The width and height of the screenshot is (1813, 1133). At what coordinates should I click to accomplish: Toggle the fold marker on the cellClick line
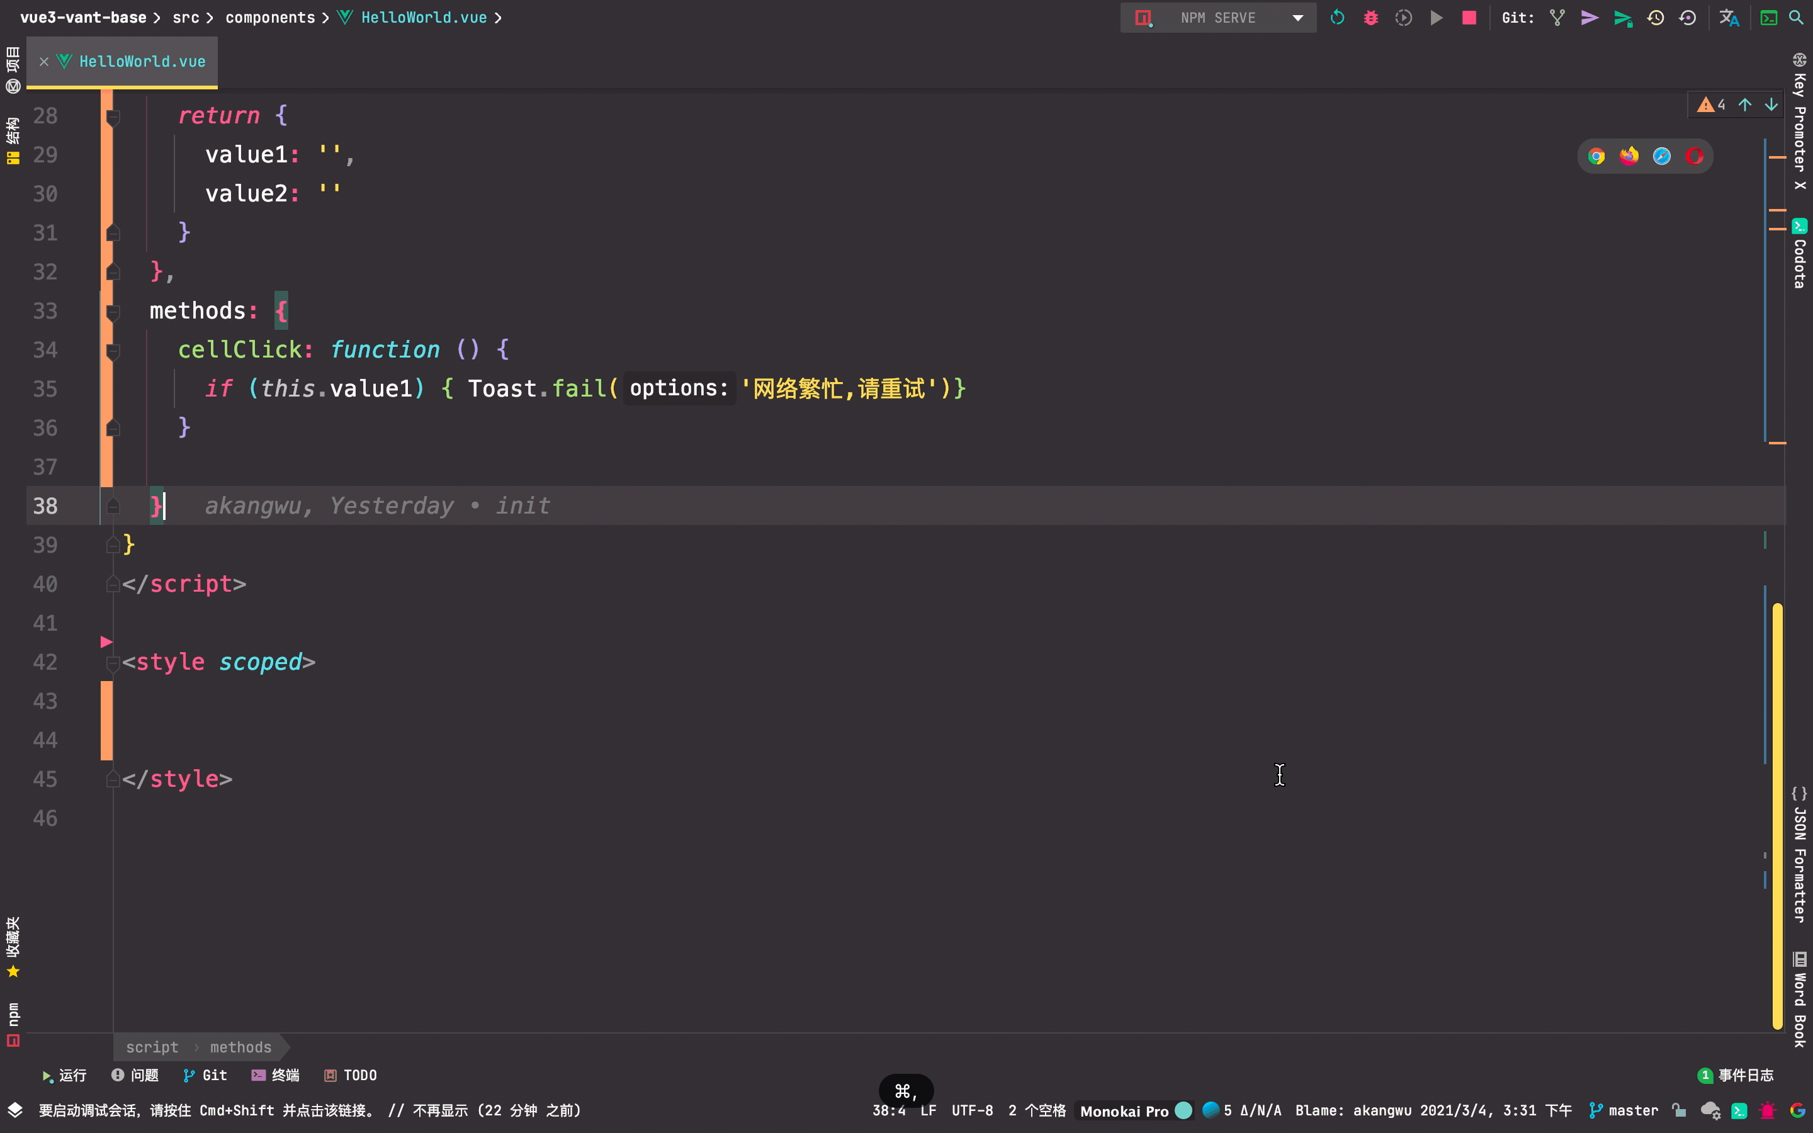(x=113, y=350)
